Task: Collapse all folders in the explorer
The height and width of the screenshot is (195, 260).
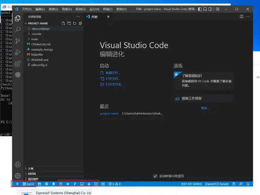Action: coord(80,23)
